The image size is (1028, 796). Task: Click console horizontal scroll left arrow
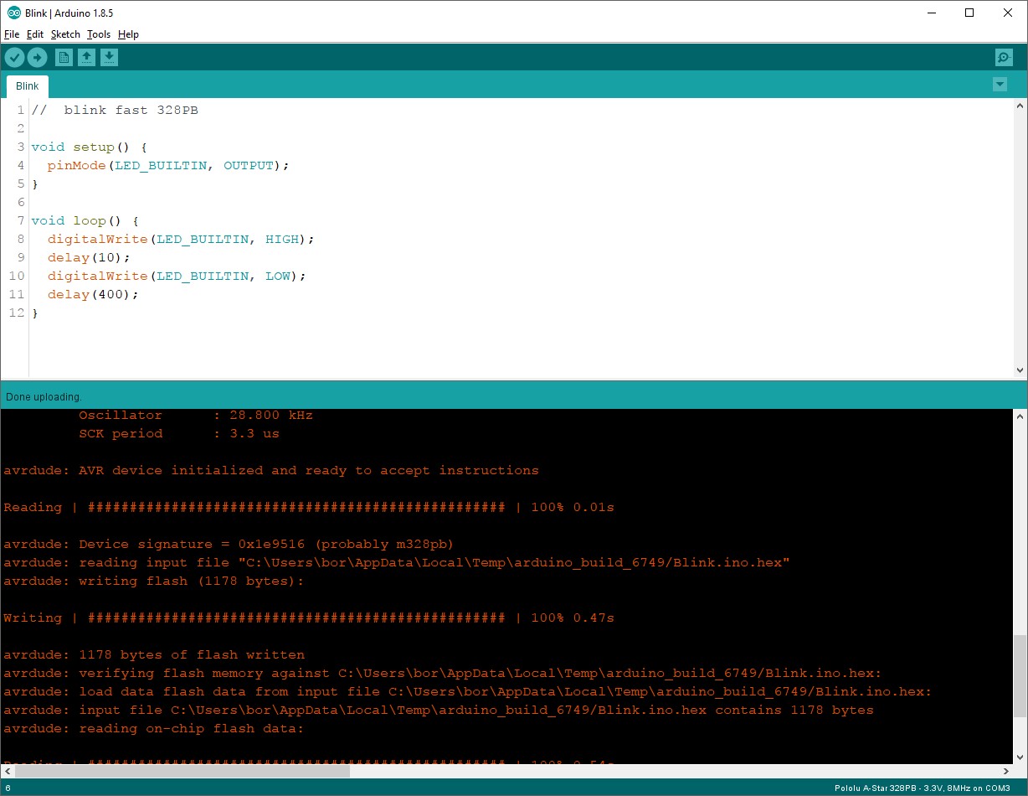click(8, 771)
